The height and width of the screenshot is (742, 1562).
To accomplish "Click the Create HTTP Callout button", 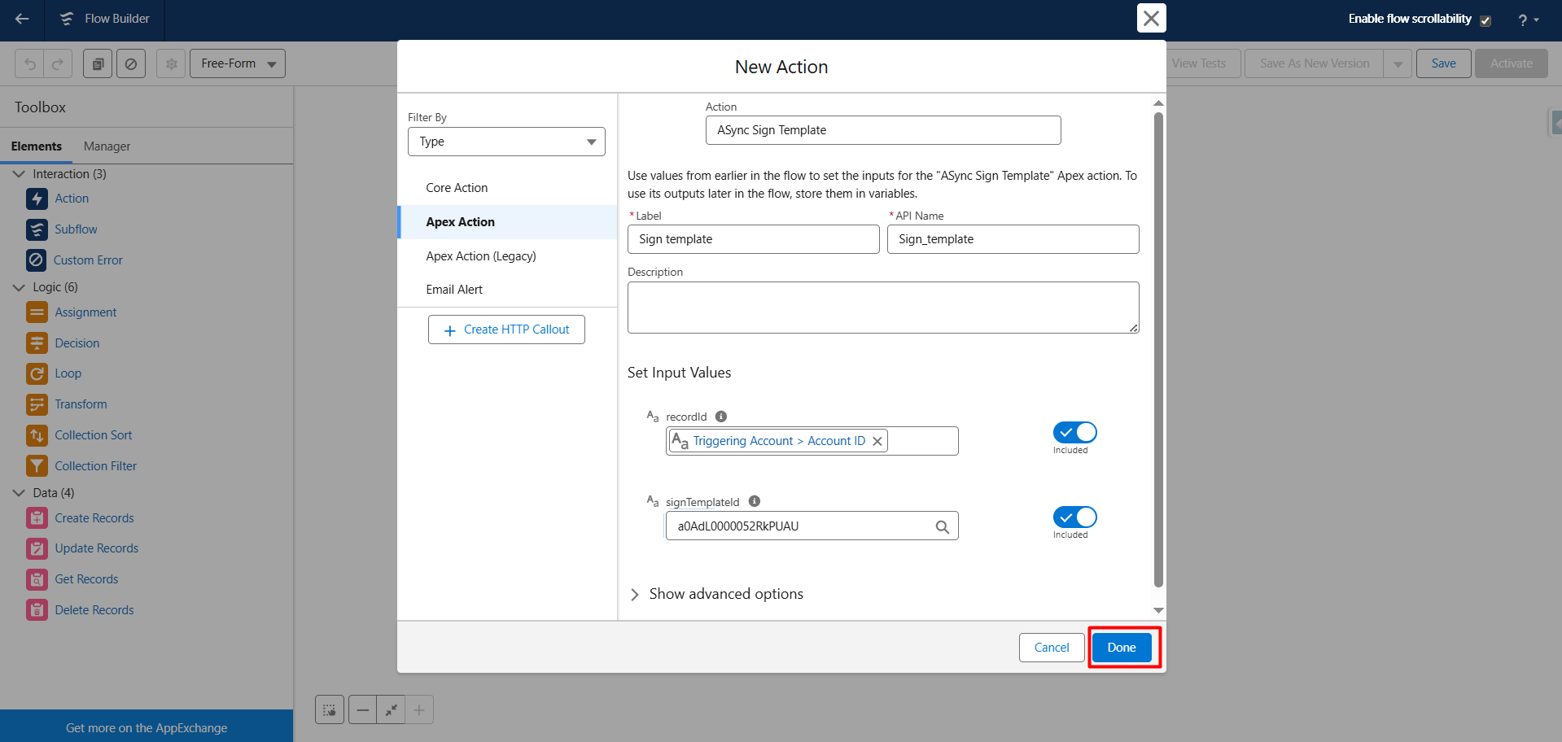I will [x=506, y=330].
